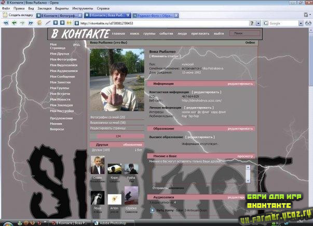Viewport: 313px width, 226px height.
Task: Open the Виджеты menu
Action: click(x=62, y=8)
